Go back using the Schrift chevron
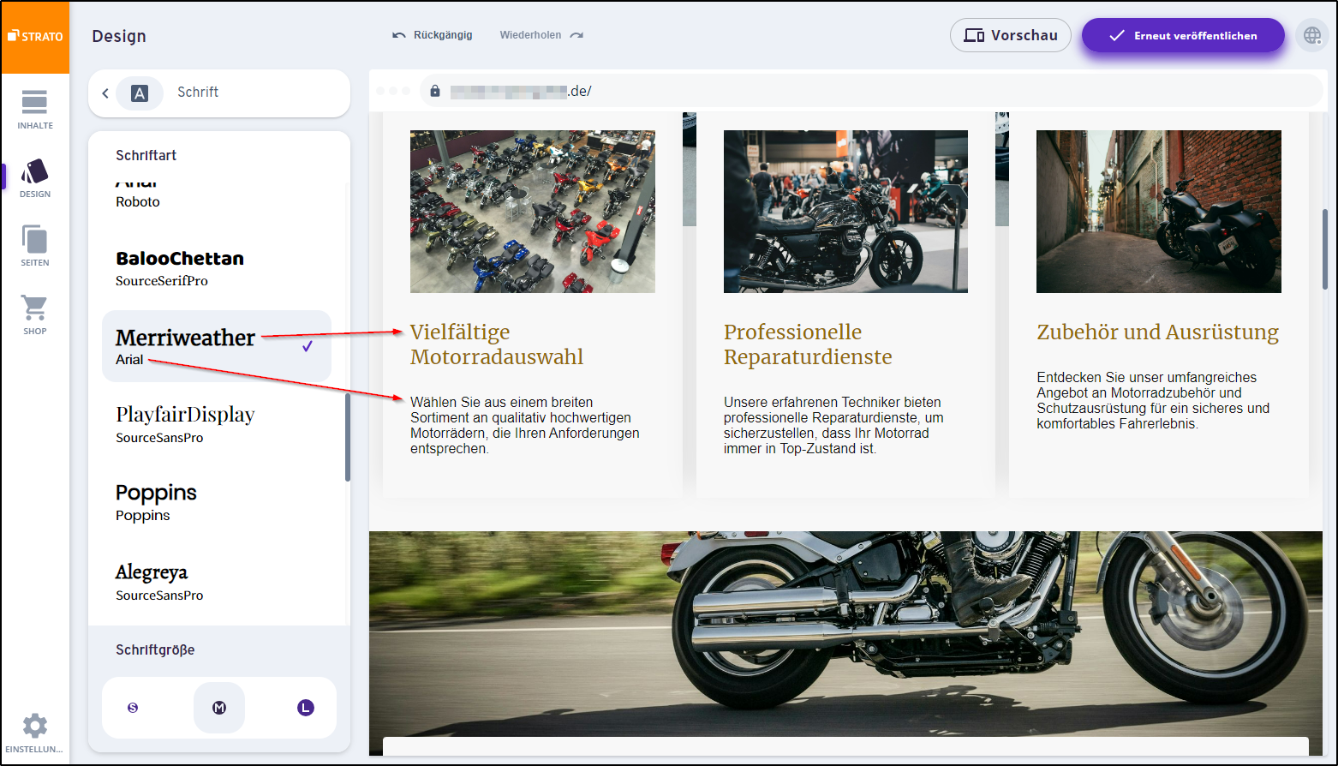This screenshot has width=1338, height=766. pos(105,93)
